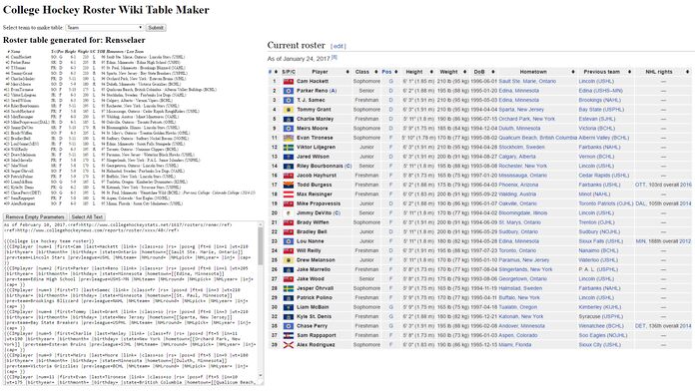This screenshot has height=391, width=695.
Task: Click the flag icon for Will Reilly
Action: [289, 250]
